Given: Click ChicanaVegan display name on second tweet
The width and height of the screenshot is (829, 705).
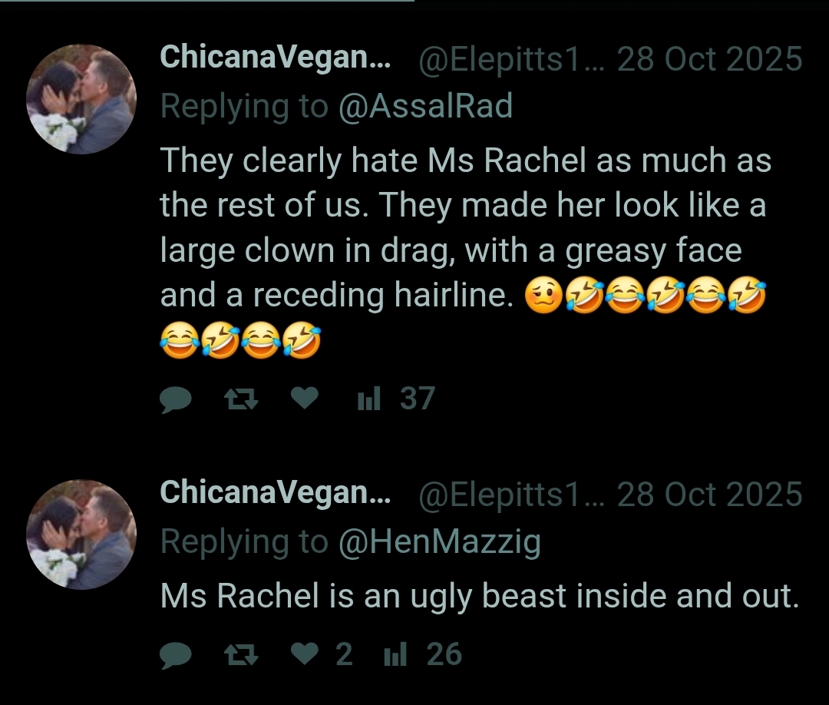Looking at the screenshot, I should point(275,493).
